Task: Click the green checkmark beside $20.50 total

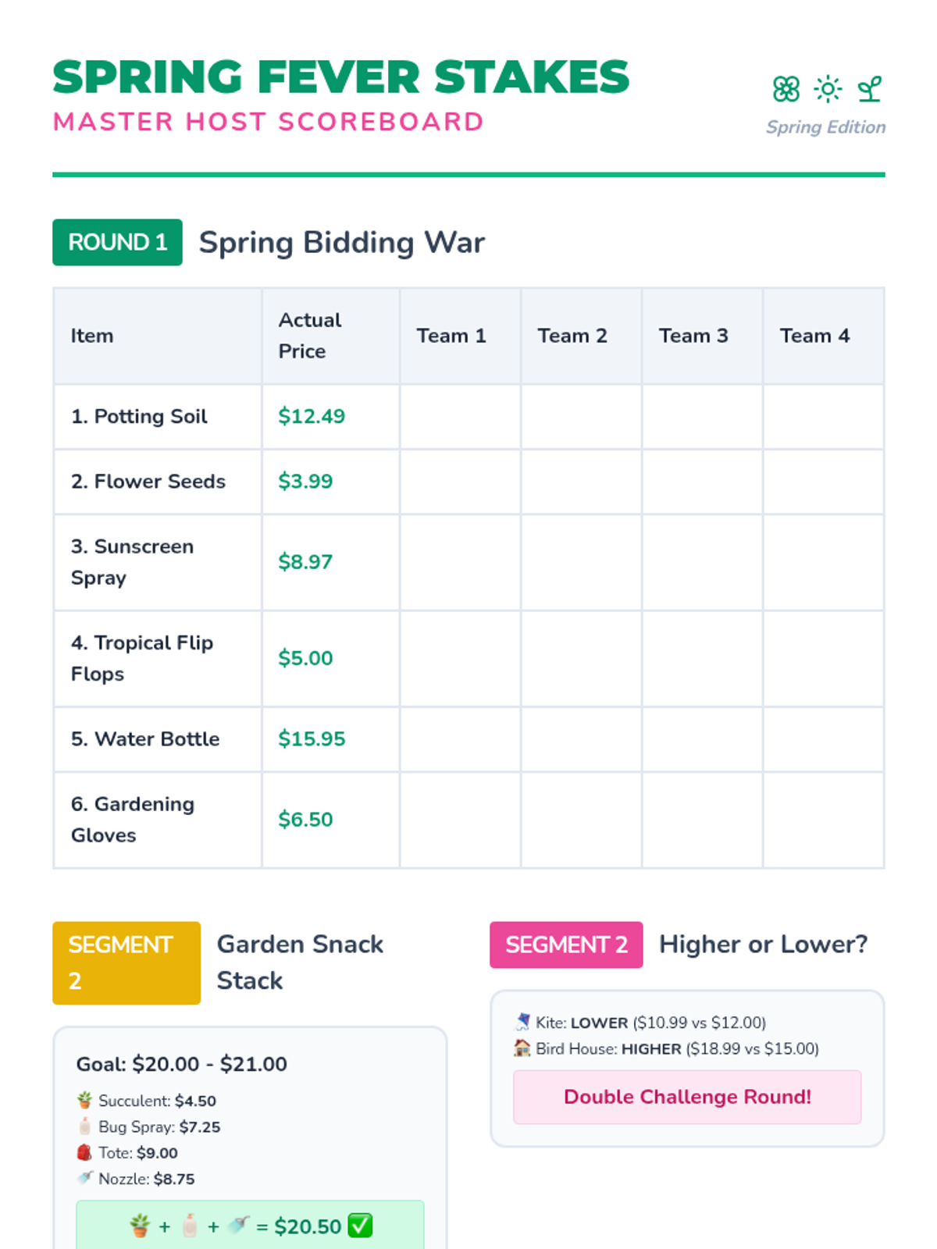Action: pos(360,1226)
